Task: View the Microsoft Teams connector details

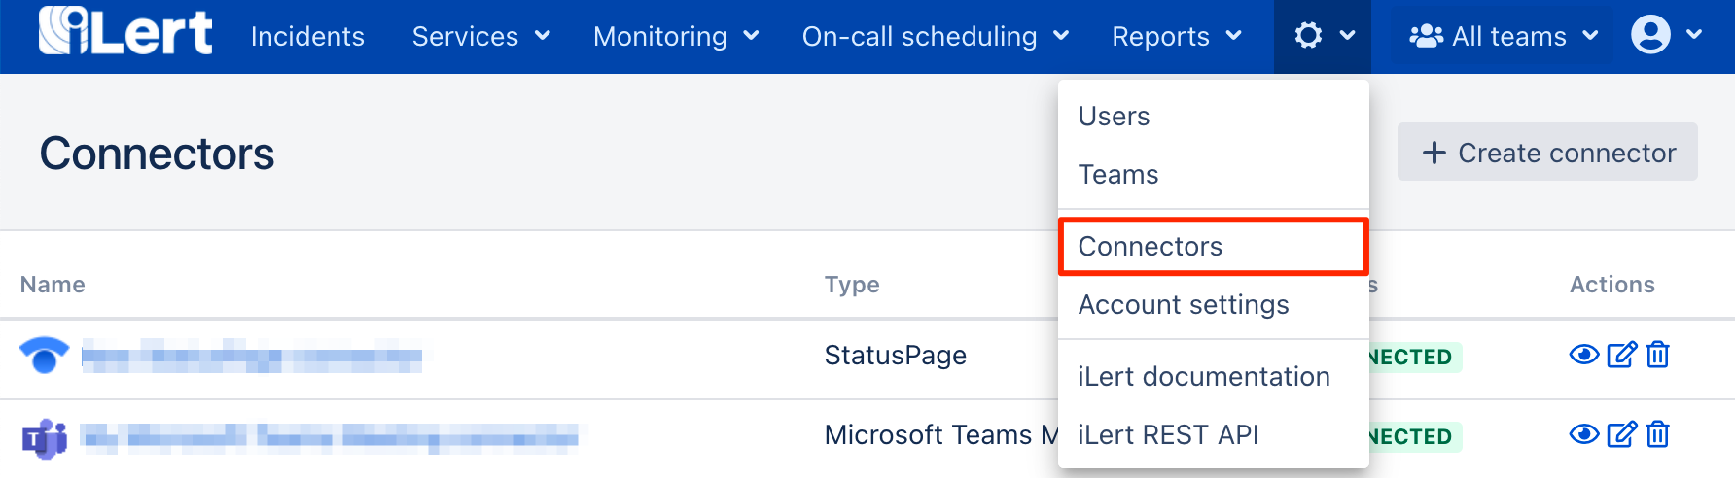Action: pyautogui.click(x=1583, y=434)
